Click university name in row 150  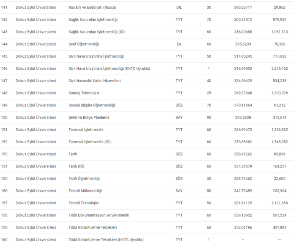coord(36,117)
